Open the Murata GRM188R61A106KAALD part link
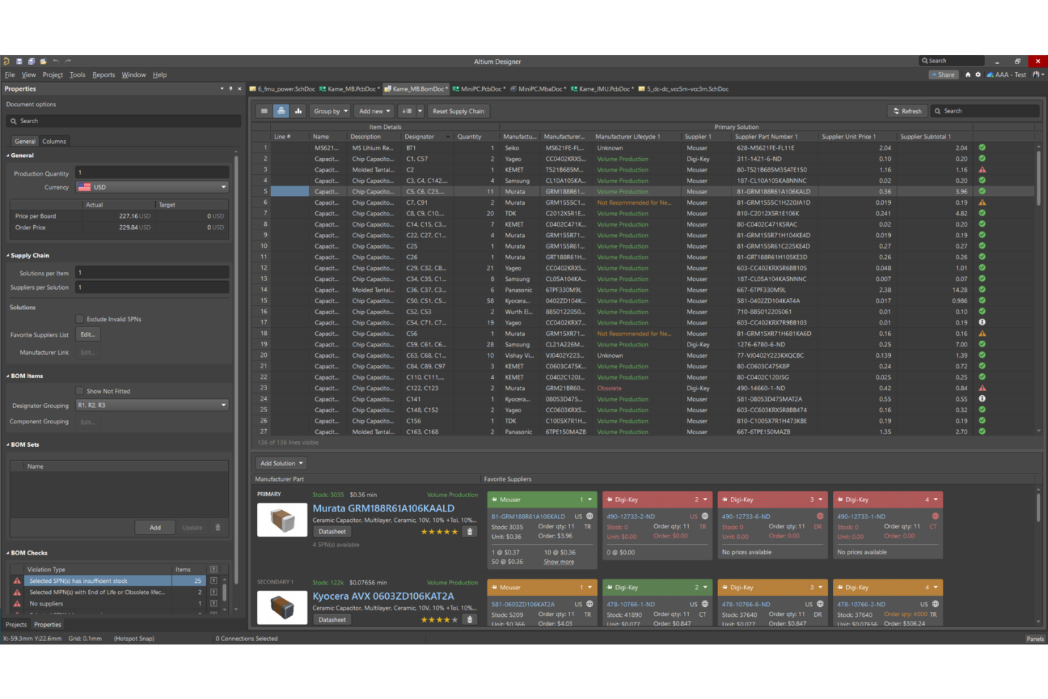The width and height of the screenshot is (1048, 699). pos(384,508)
